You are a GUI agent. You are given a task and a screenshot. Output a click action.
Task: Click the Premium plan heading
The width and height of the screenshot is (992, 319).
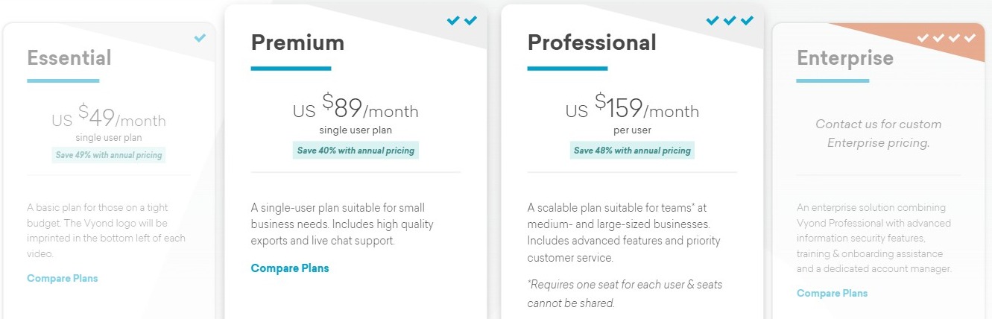(297, 42)
